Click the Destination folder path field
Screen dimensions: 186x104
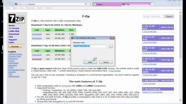tap(90, 46)
